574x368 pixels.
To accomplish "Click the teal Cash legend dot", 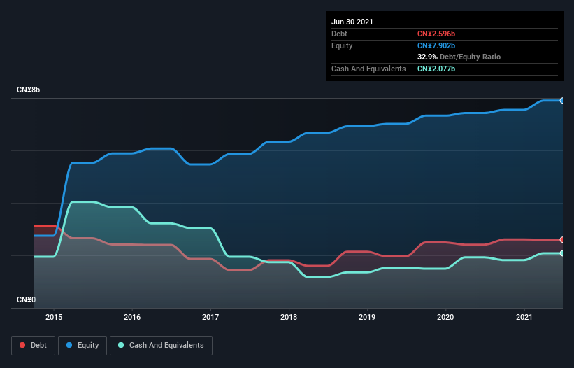I will coord(121,345).
